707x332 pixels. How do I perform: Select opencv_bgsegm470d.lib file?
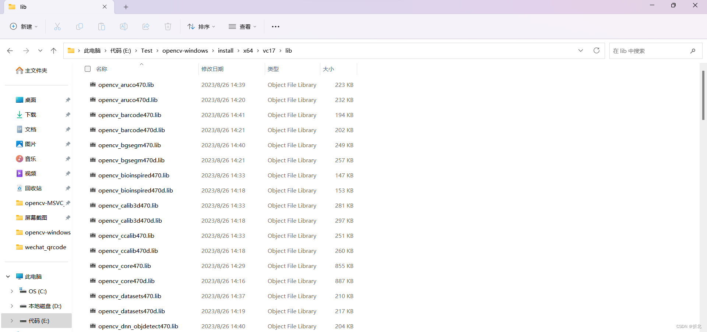point(131,160)
